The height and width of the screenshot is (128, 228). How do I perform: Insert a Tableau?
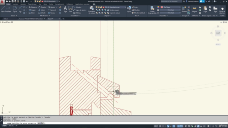[77, 13]
